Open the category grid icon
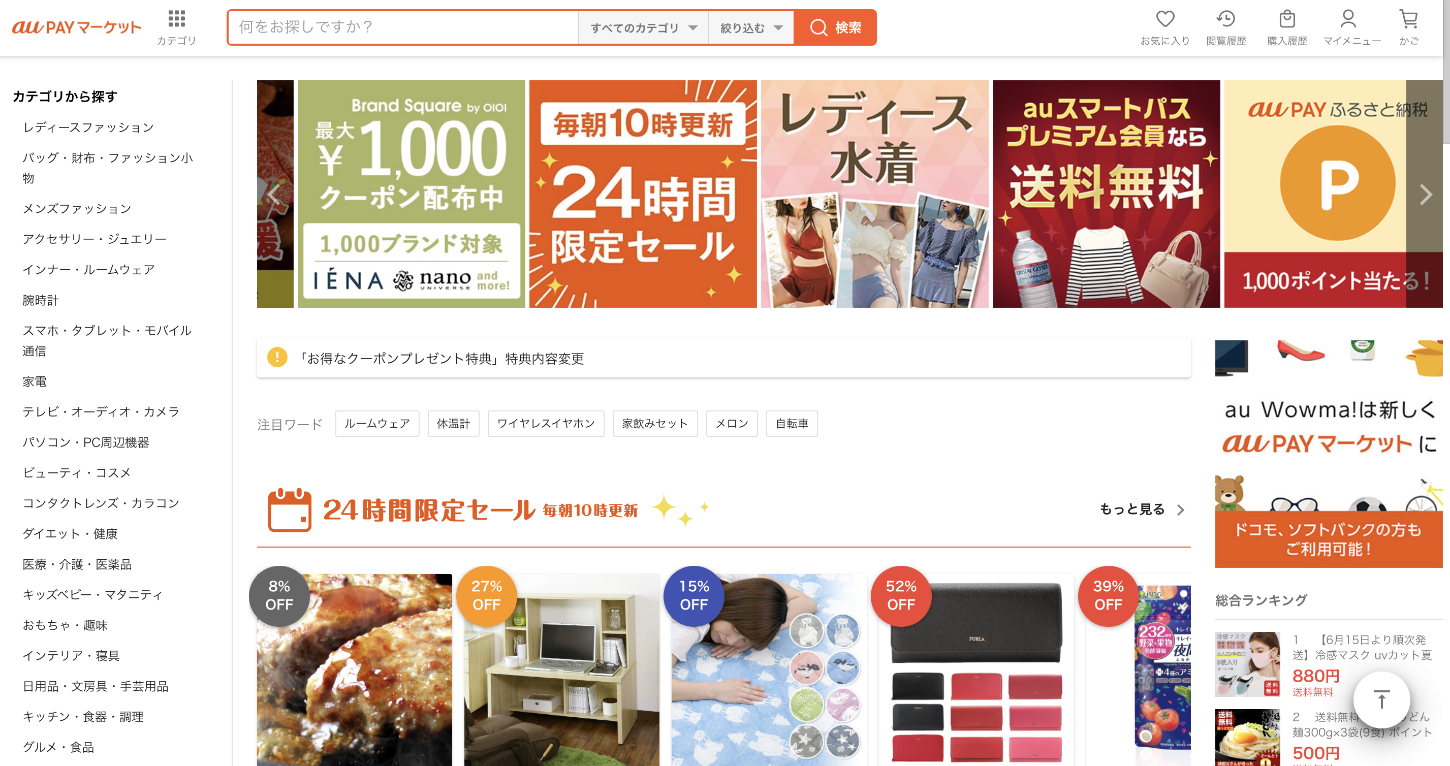Viewport: 1450px width, 766px height. 176,27
